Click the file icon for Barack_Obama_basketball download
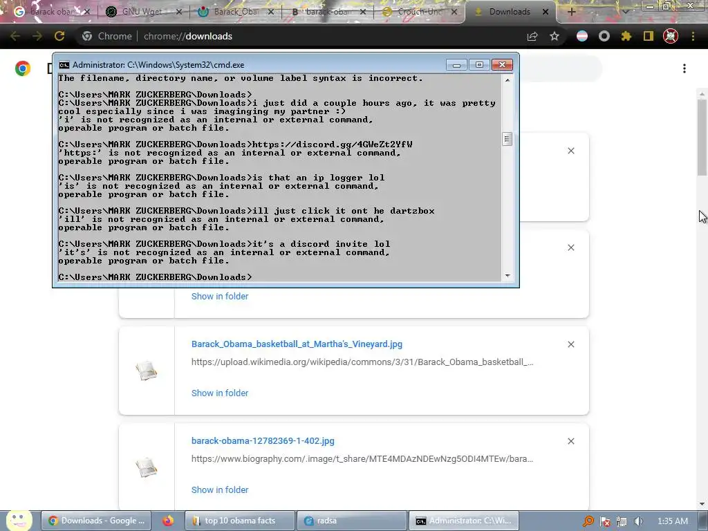Screen dimensions: 708x531 147,371
